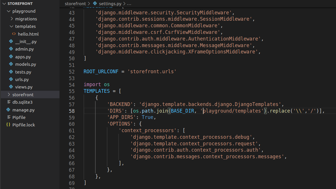This screenshot has height=189, width=336.
Task: Click storefront in the breadcrumb trail
Action: point(75,3)
